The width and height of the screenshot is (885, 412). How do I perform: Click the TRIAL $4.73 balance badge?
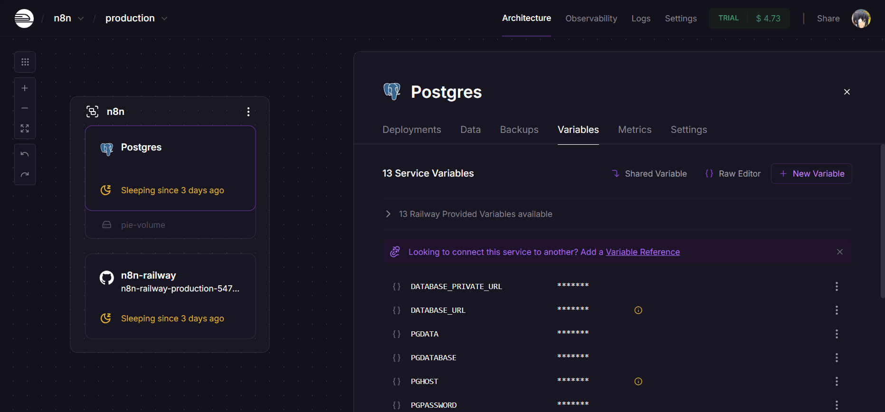click(x=749, y=19)
